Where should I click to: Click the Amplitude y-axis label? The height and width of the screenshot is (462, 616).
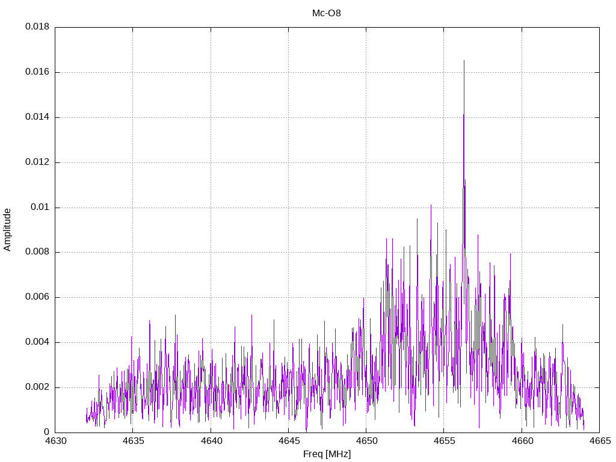click(x=7, y=230)
